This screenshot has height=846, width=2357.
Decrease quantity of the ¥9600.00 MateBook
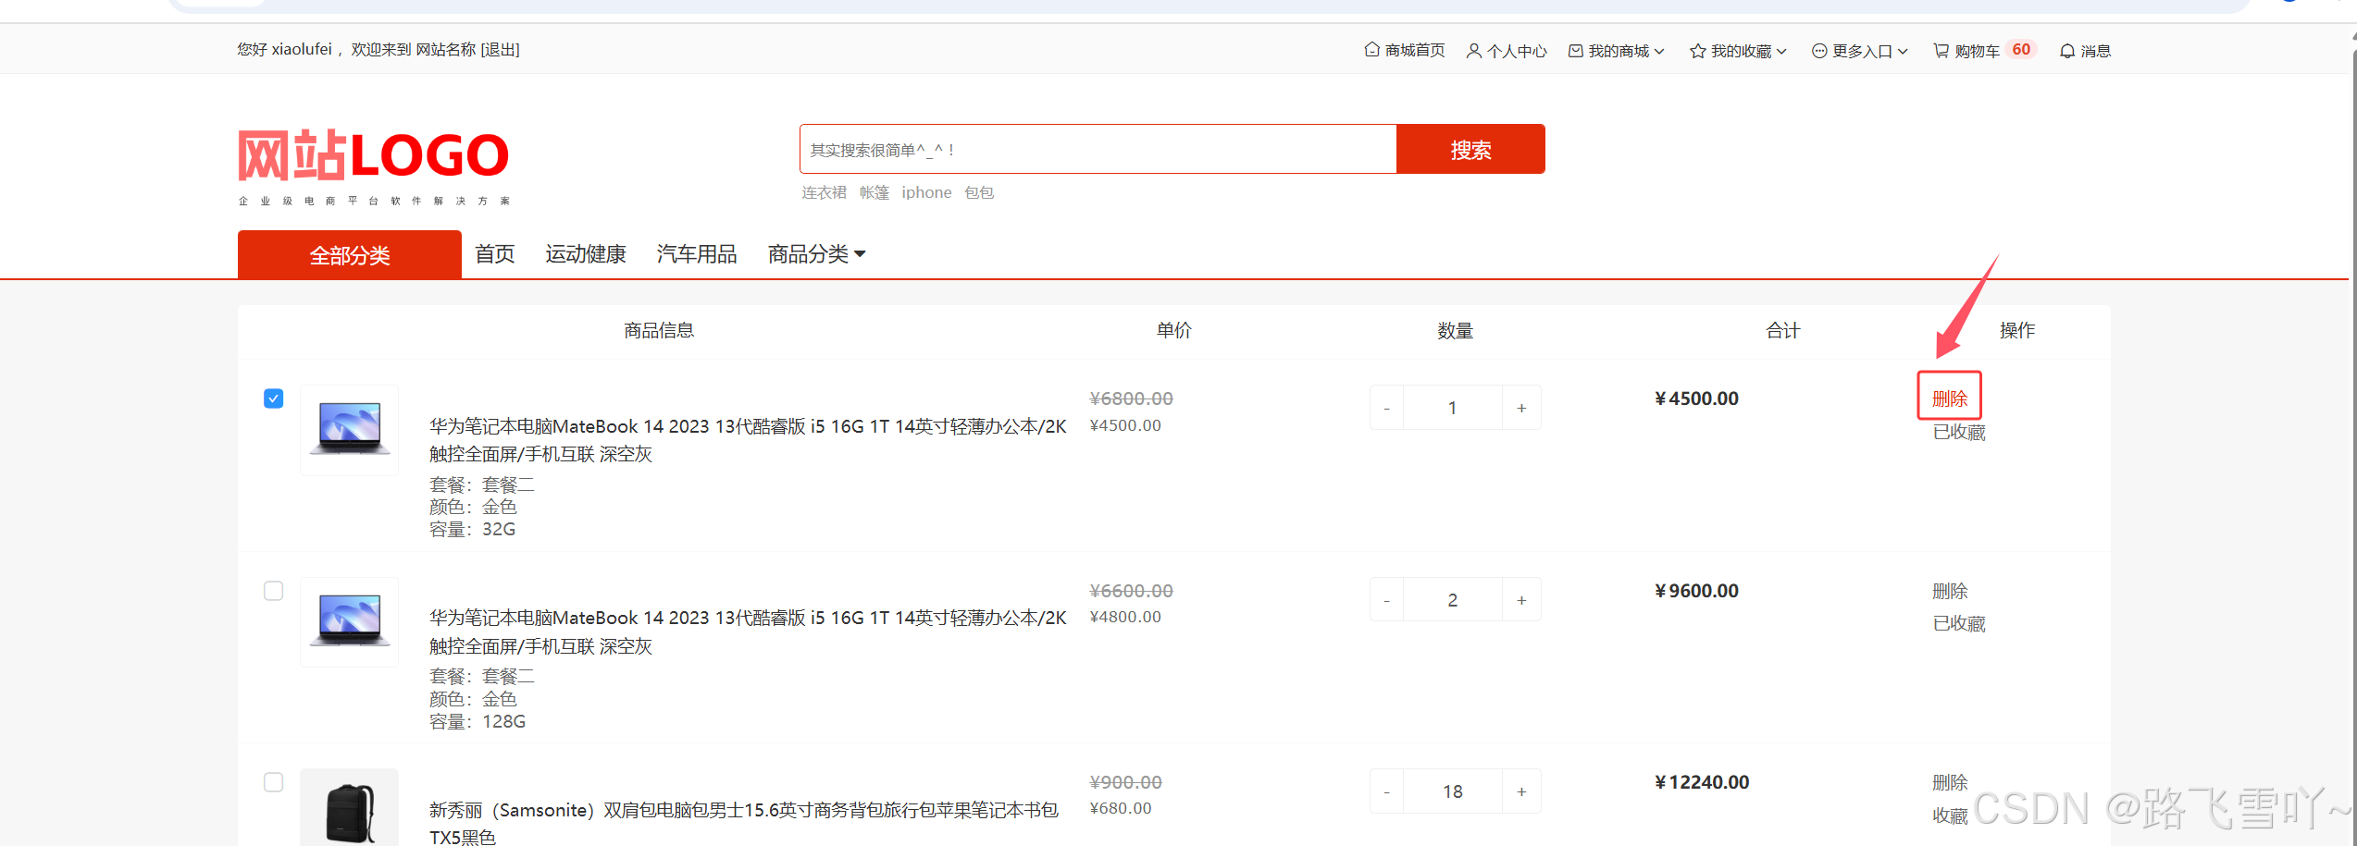tap(1386, 600)
